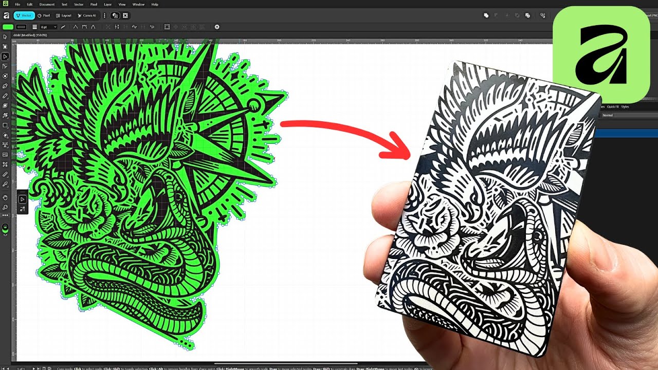
Task: Click the Divide boolean operation icon
Action: point(527,15)
